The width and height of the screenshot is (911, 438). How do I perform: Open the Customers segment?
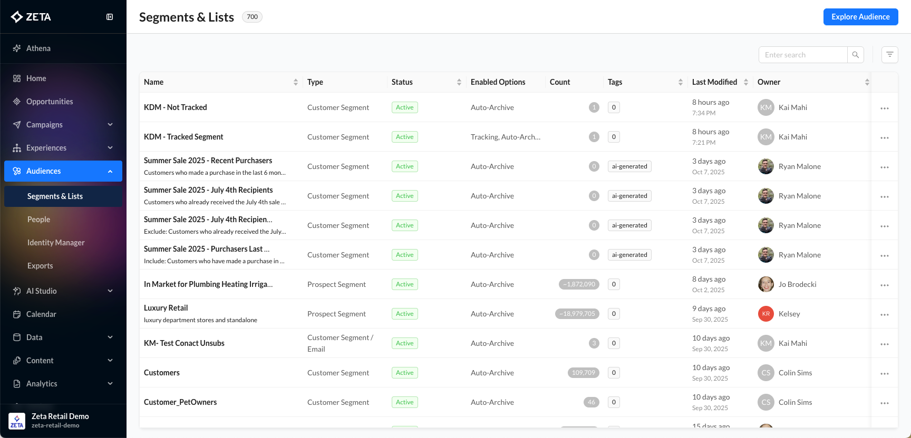tap(162, 373)
